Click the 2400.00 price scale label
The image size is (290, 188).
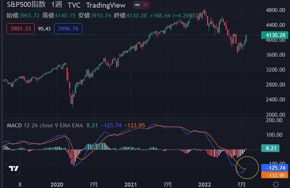(275, 100)
